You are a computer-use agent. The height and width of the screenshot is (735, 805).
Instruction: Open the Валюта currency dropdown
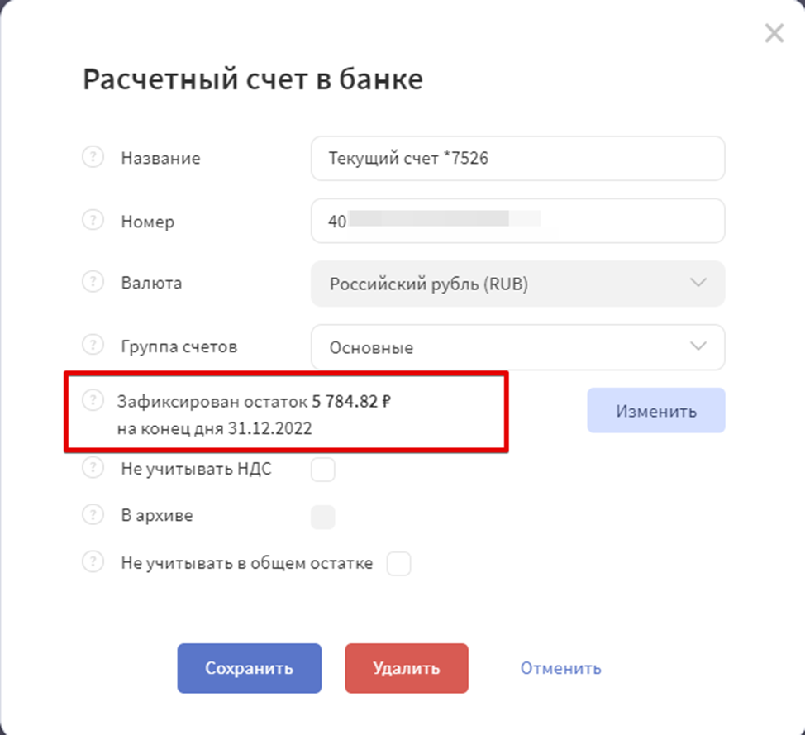(x=518, y=284)
